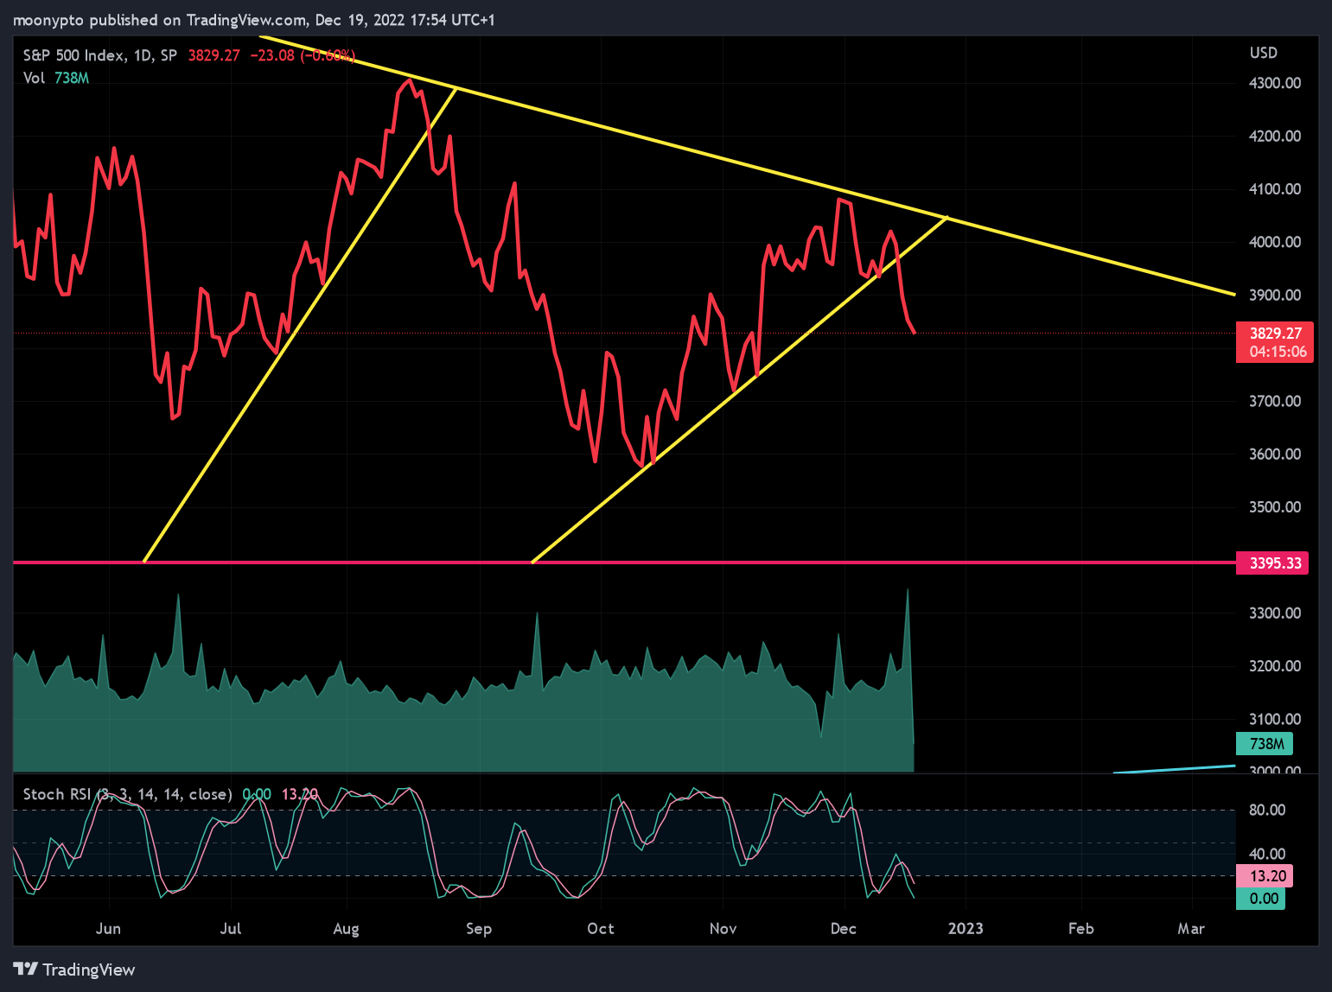Click the Aug label on the time axis

coord(346,929)
